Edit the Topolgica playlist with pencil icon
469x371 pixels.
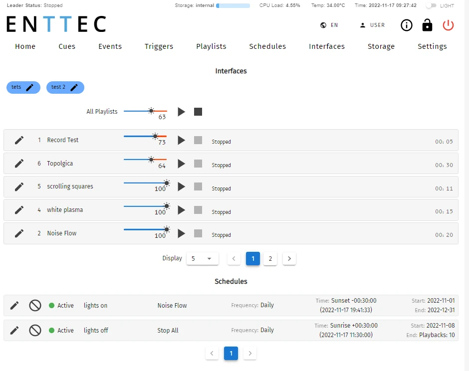point(19,163)
